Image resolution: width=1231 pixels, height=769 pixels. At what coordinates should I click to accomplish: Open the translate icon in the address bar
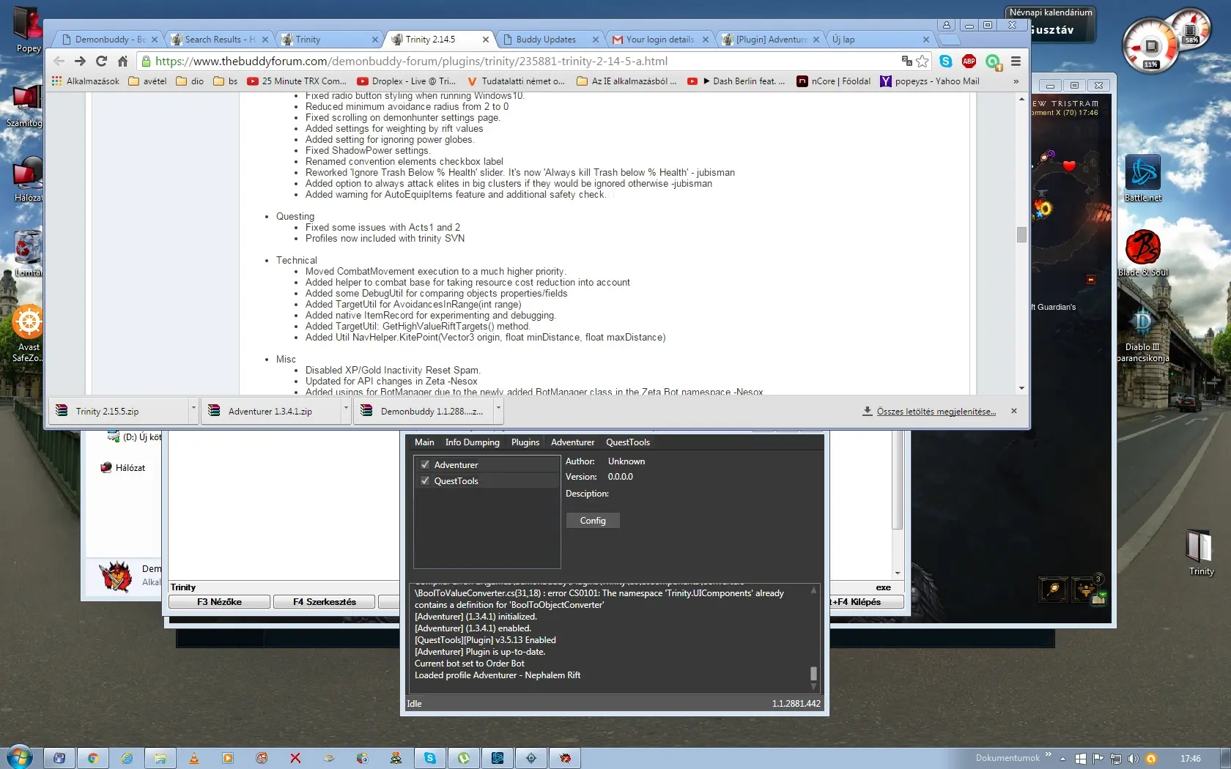(x=907, y=62)
